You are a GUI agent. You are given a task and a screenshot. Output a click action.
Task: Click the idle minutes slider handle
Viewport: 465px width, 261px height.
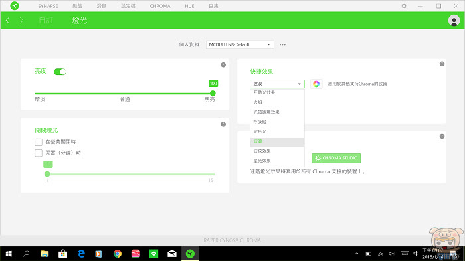(47, 174)
